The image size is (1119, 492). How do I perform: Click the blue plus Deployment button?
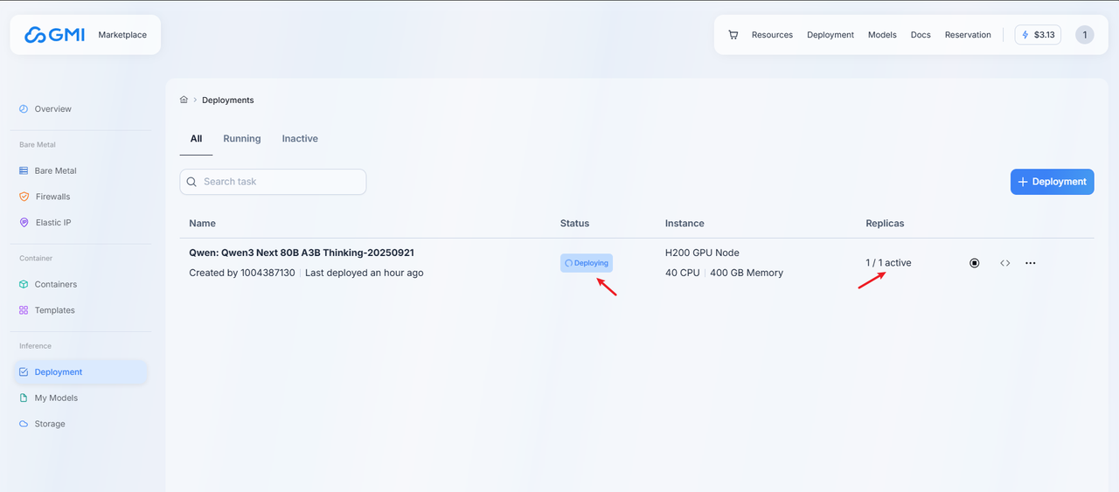(1052, 182)
